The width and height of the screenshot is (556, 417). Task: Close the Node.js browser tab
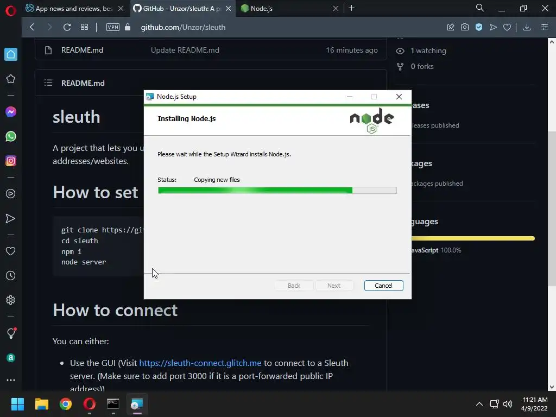[x=336, y=9]
